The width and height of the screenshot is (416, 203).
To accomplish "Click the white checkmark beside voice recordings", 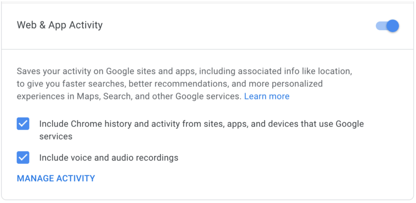I will coord(23,157).
